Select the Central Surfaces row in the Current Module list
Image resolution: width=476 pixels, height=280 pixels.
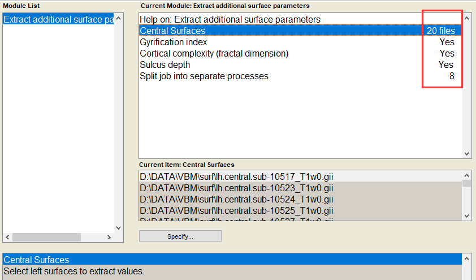301,31
